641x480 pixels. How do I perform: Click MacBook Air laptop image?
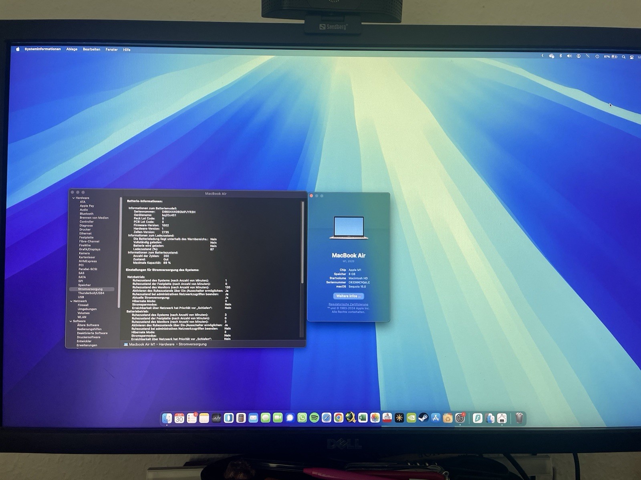pyautogui.click(x=349, y=228)
